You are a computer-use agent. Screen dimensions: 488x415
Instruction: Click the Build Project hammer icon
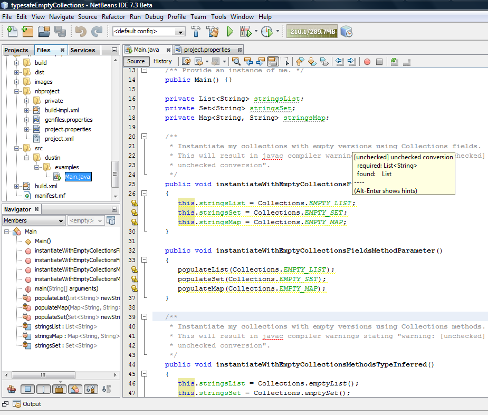[196, 32]
